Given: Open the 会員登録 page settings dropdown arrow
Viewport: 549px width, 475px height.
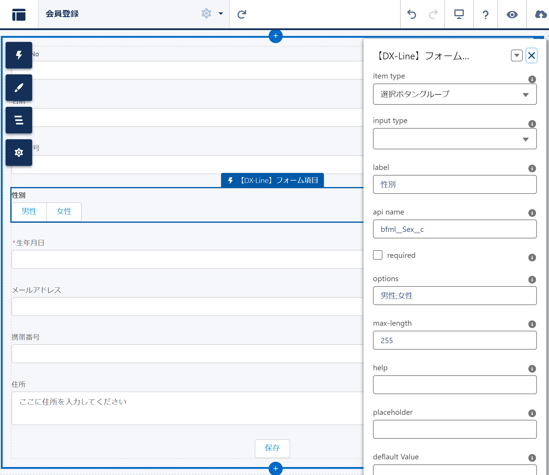Looking at the screenshot, I should [x=221, y=14].
